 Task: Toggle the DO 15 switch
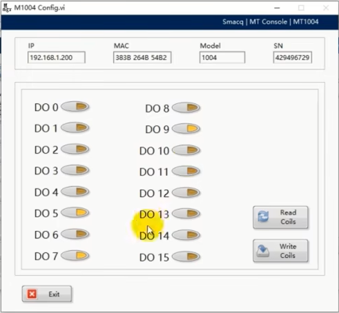[x=186, y=256]
